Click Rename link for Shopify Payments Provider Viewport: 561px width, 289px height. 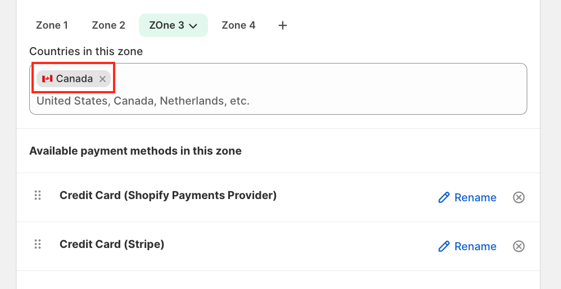[475, 197]
